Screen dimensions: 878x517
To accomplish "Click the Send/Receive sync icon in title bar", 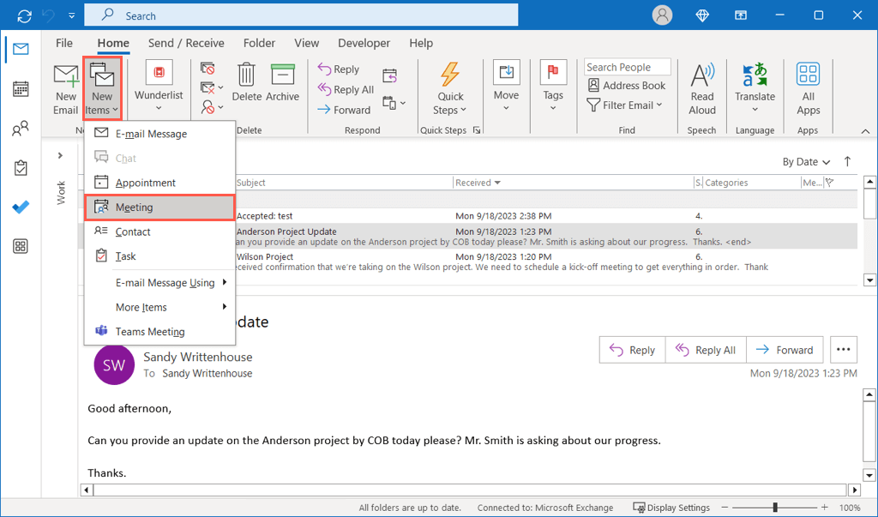I will pyautogui.click(x=24, y=15).
